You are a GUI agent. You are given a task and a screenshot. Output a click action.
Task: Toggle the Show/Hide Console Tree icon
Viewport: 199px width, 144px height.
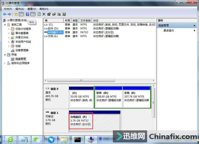[21, 14]
